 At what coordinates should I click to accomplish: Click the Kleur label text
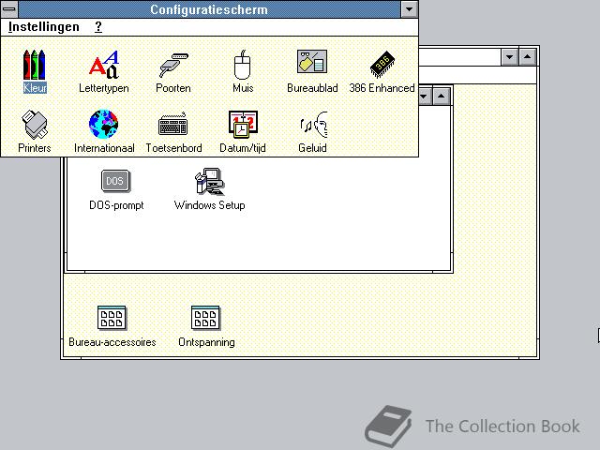(35, 87)
